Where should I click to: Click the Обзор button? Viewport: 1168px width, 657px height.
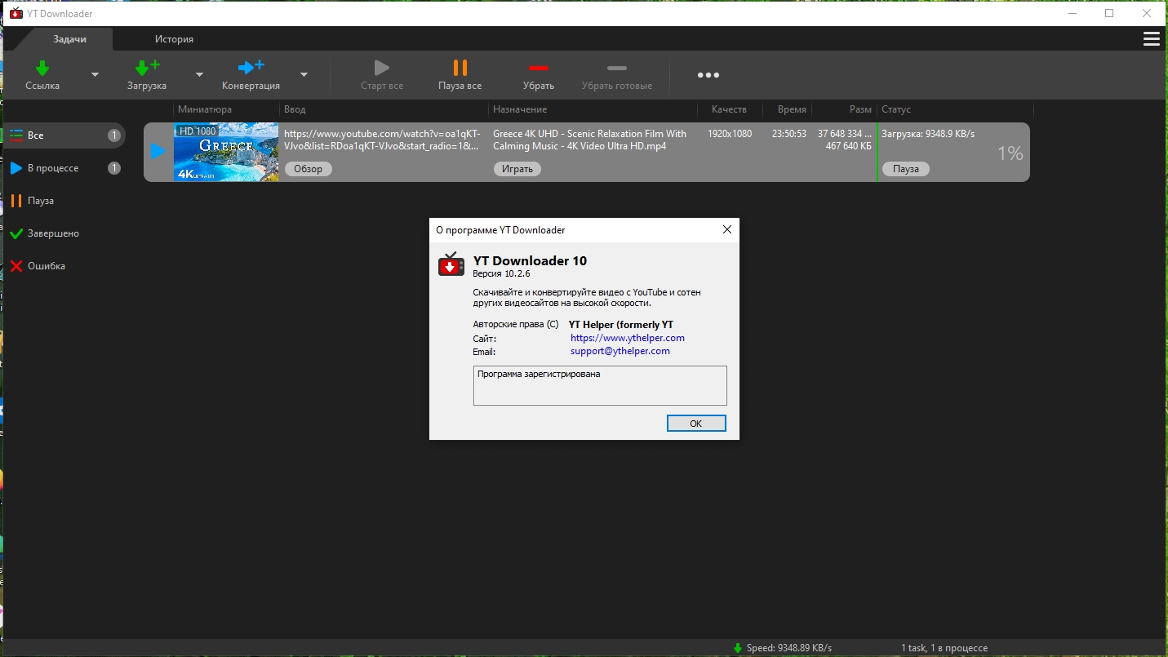coord(309,169)
